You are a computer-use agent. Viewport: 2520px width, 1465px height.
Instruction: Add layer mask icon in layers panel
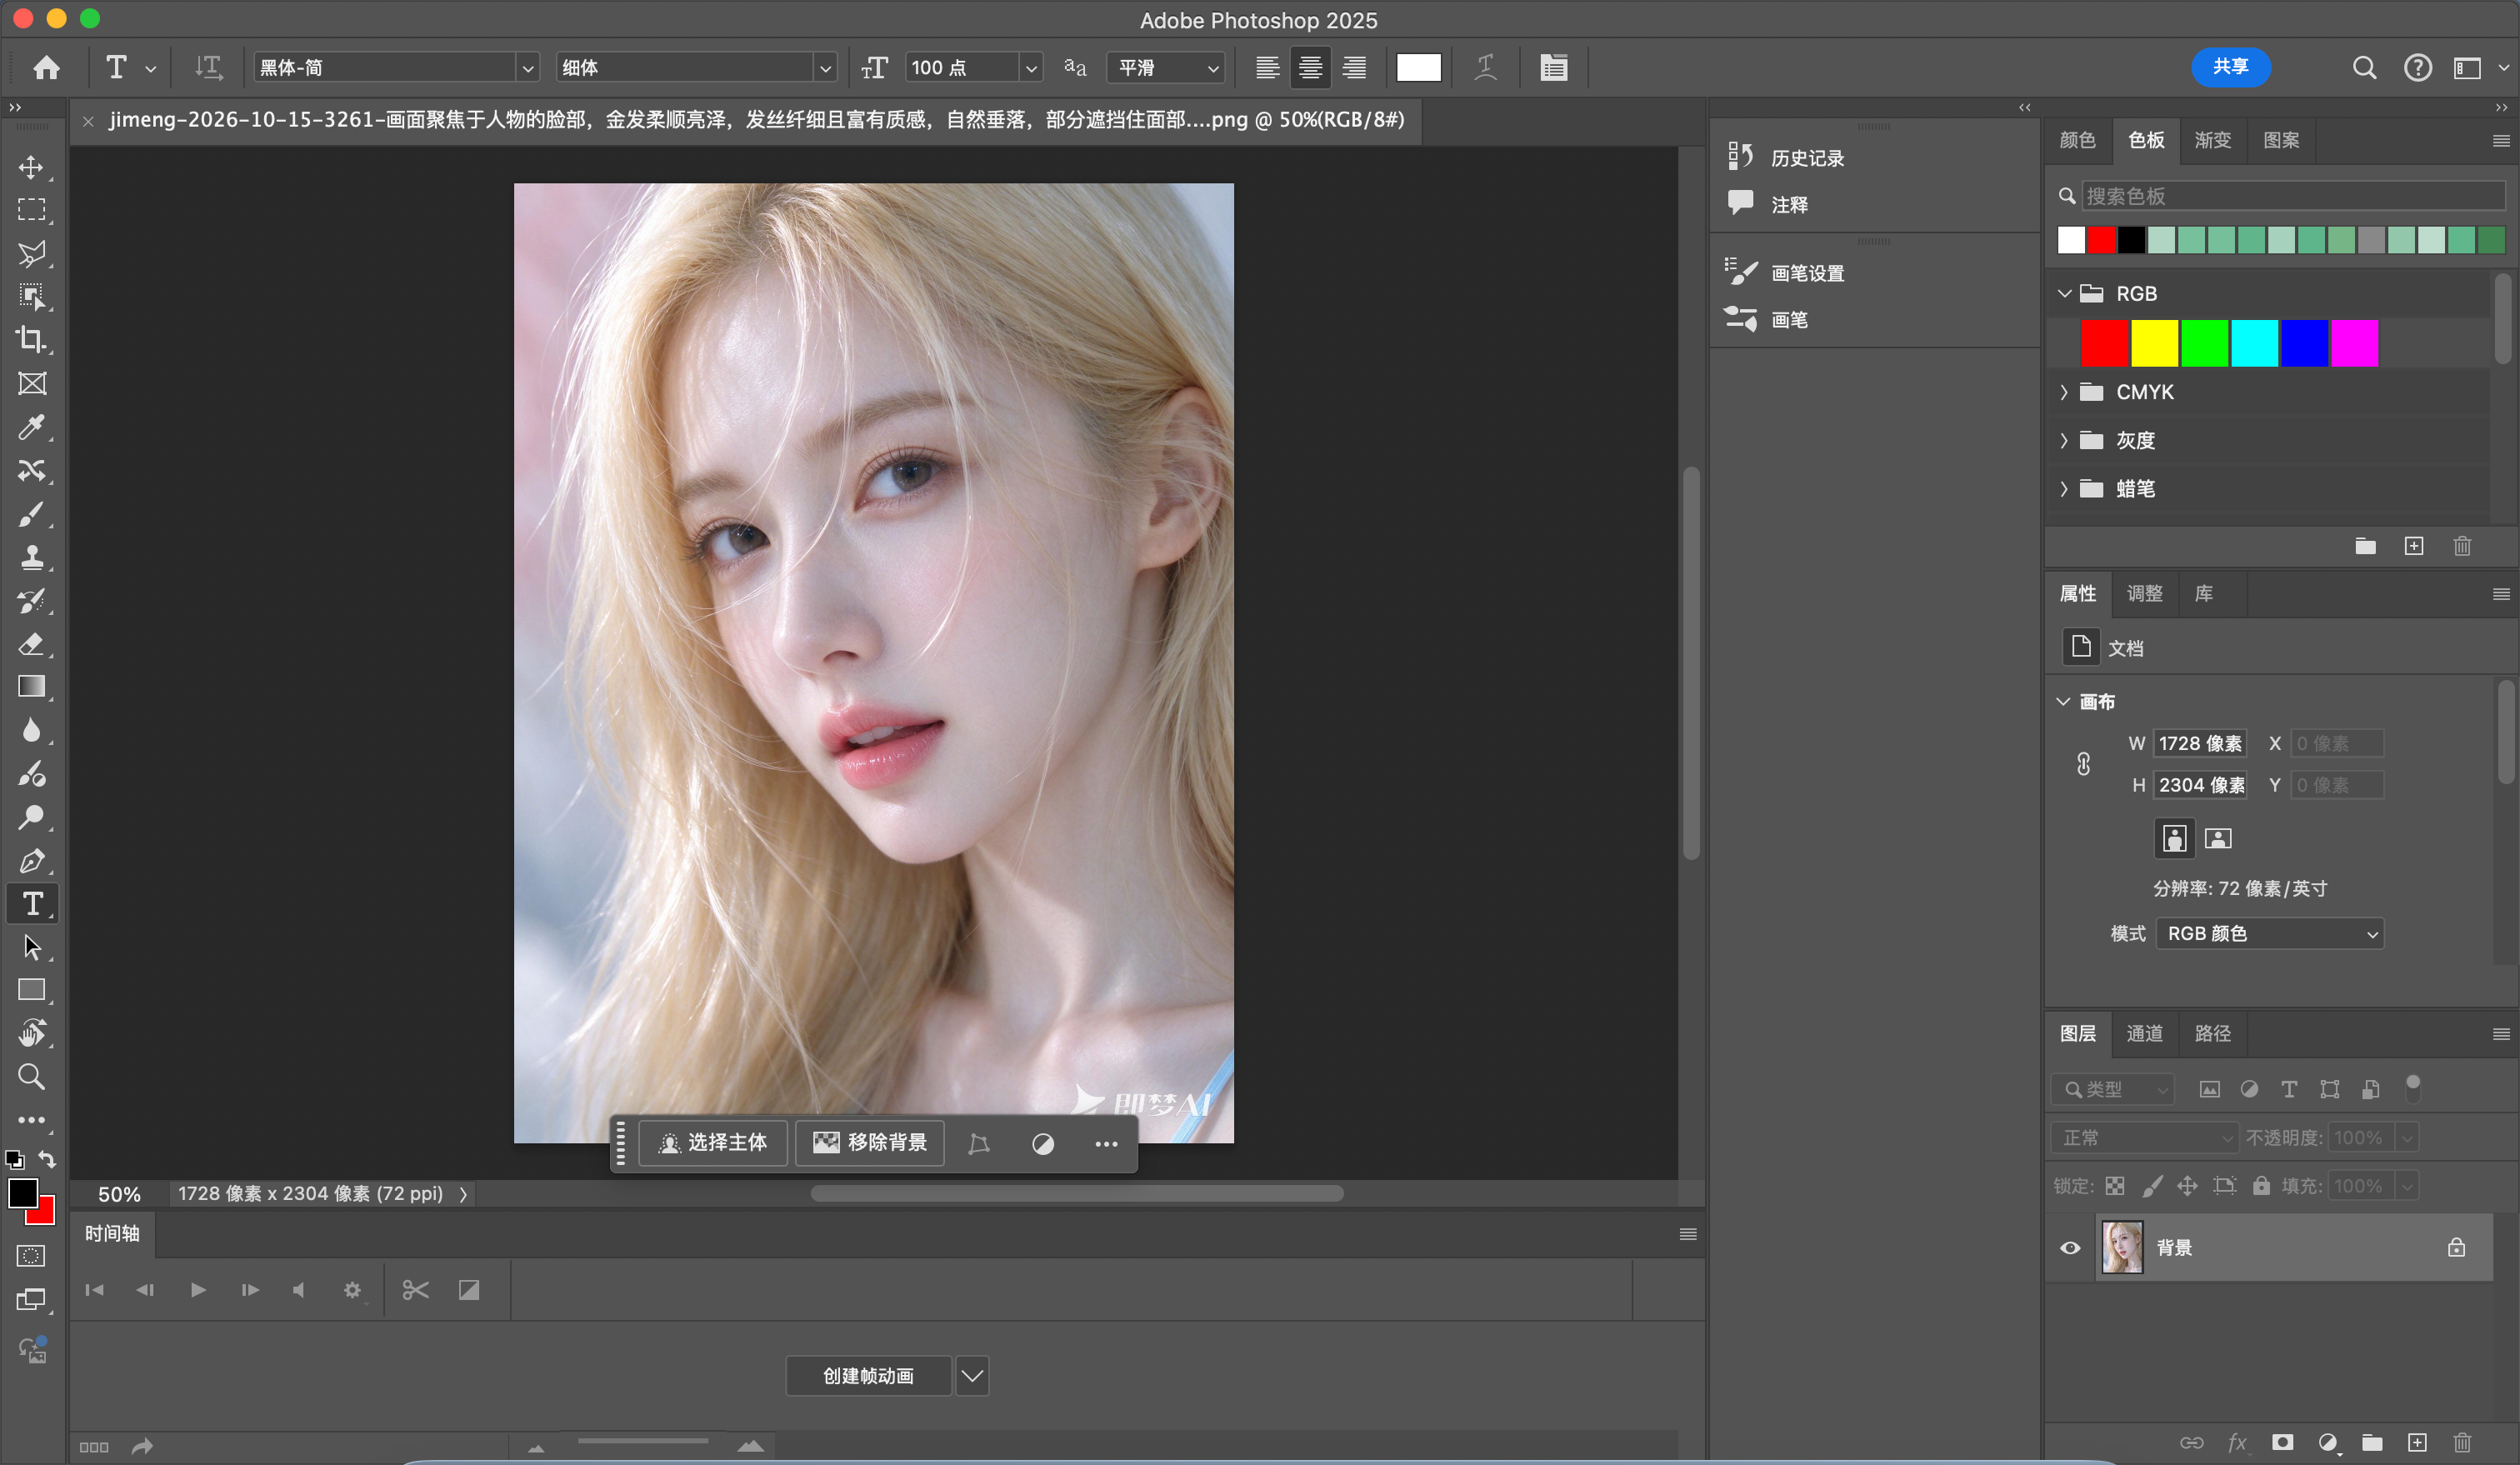click(2282, 1442)
